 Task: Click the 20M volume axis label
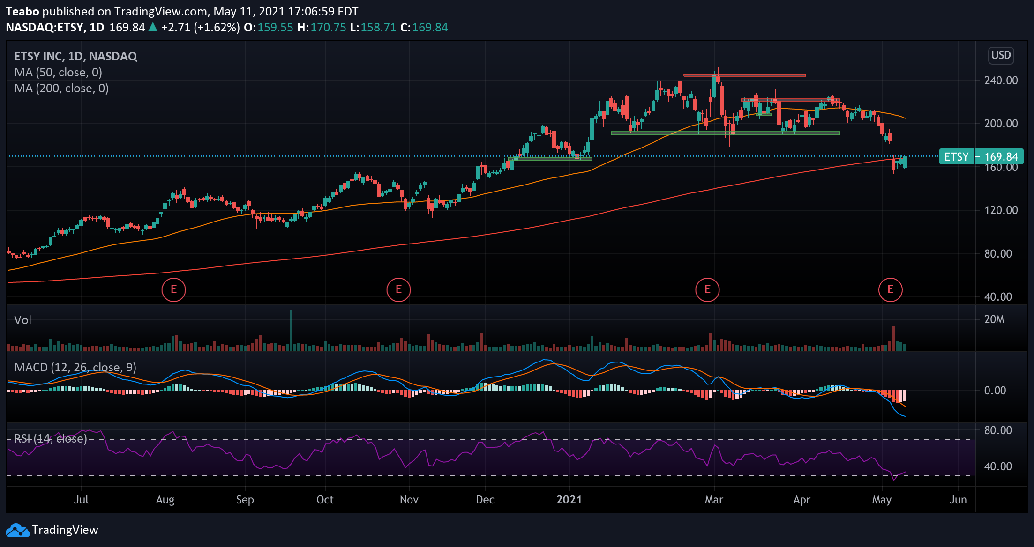click(x=994, y=319)
